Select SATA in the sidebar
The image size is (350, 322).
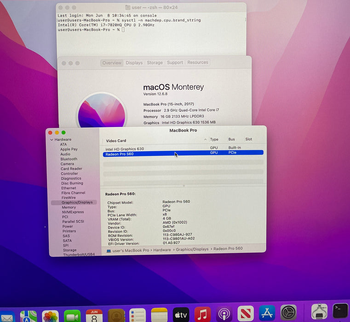click(x=67, y=241)
